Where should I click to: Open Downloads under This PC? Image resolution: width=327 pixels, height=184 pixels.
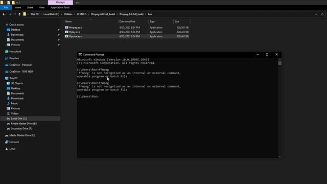[17, 98]
